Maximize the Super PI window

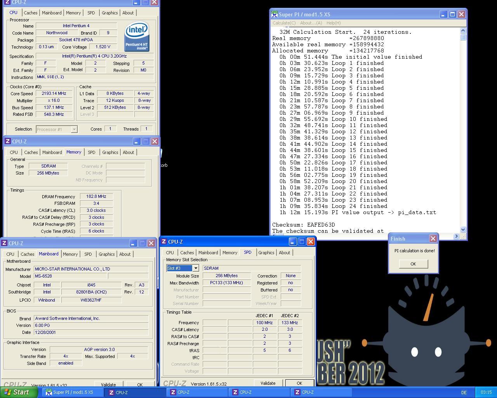(452, 14)
